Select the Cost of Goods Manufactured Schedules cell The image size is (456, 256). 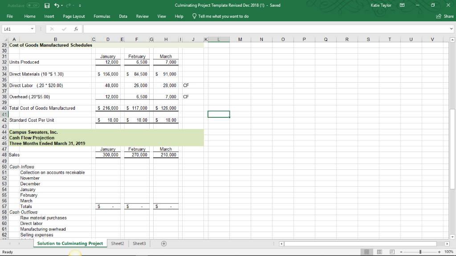click(51, 45)
